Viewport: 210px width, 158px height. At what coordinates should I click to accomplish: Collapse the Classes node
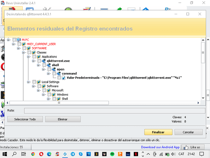[x=23, y=52]
